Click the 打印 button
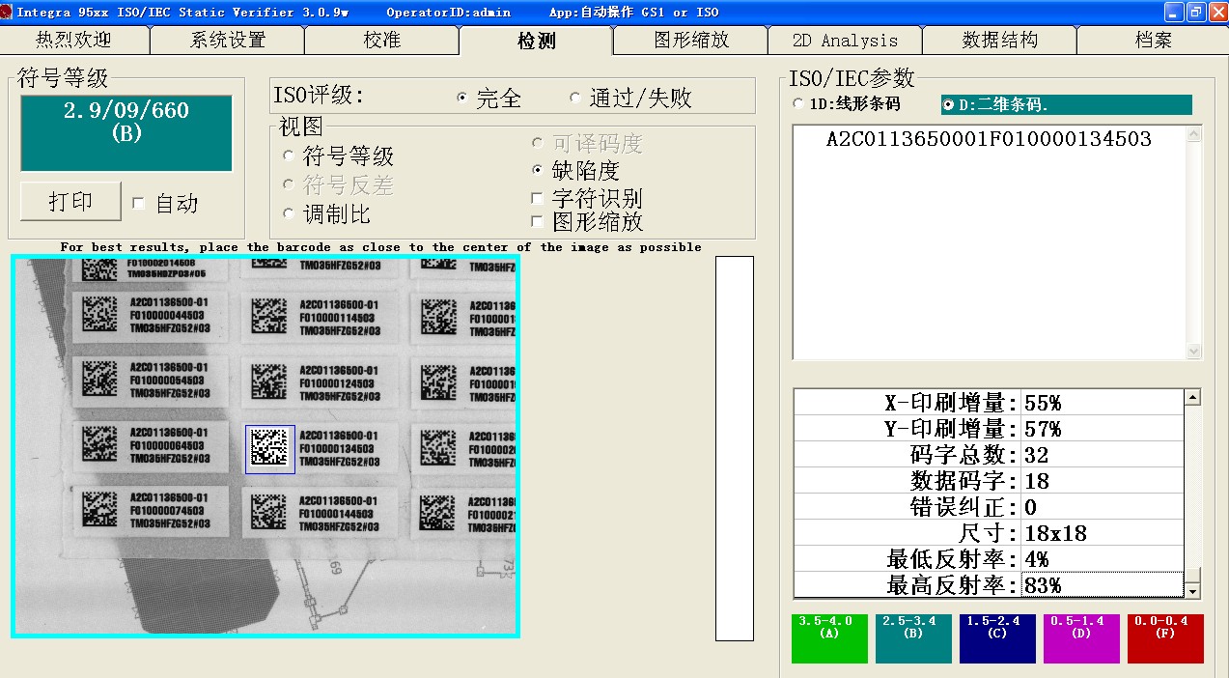Viewport: 1229px width, 678px height. coord(70,202)
